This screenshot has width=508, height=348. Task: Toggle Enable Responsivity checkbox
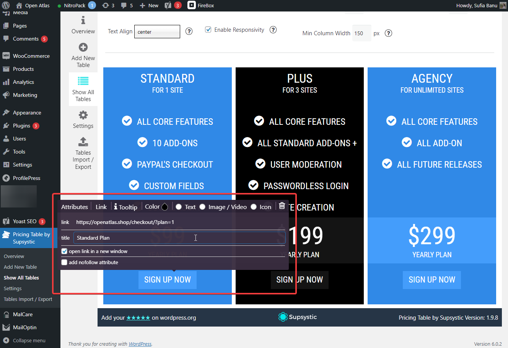tap(208, 29)
